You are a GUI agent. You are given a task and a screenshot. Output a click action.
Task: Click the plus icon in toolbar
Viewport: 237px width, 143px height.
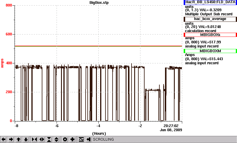pos(72,139)
